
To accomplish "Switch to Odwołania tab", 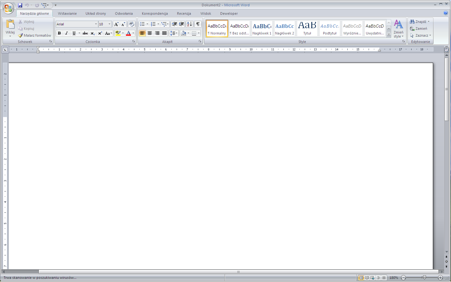I will pyautogui.click(x=124, y=13).
